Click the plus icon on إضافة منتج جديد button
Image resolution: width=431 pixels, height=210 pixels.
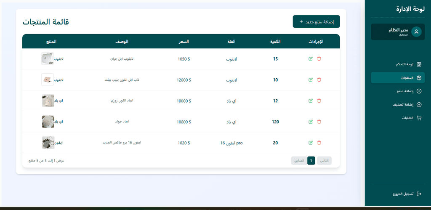coord(301,21)
